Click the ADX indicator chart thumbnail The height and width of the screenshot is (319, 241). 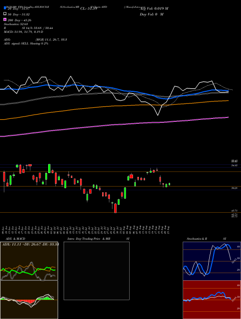[x=29, y=261]
